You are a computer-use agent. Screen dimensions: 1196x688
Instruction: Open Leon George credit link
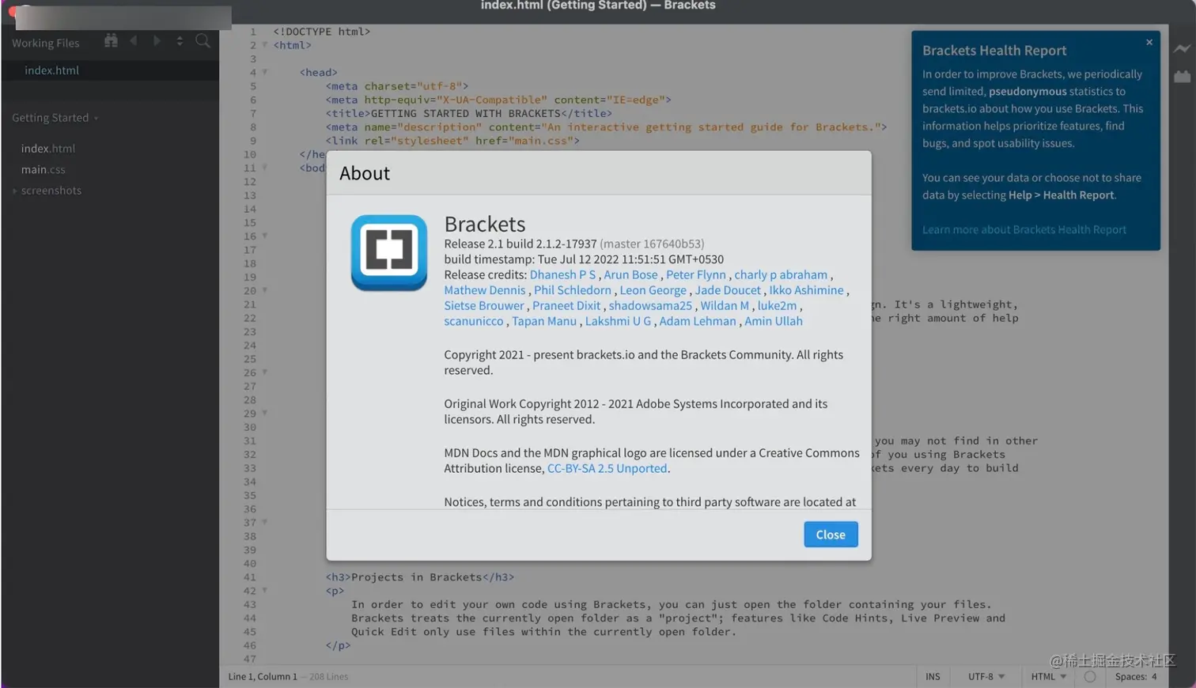(653, 290)
